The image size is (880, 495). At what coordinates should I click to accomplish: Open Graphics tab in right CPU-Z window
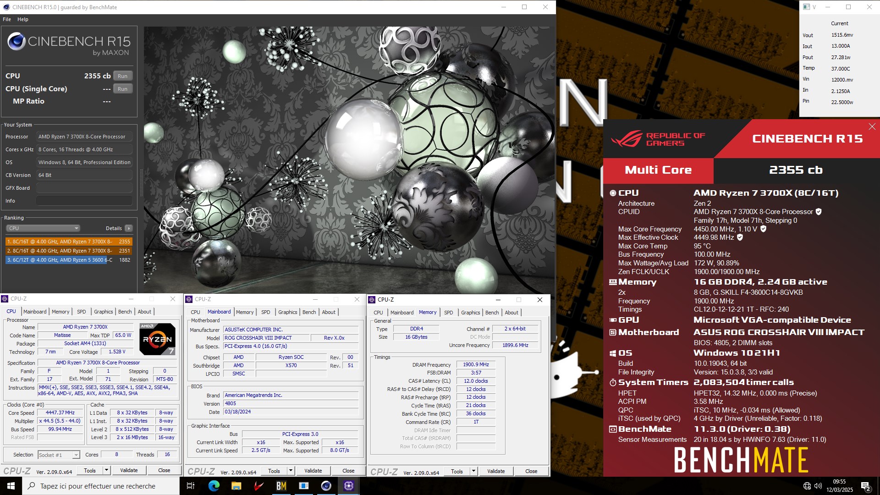(471, 313)
